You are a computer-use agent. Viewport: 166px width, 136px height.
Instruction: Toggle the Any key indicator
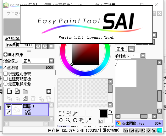click(154, 130)
